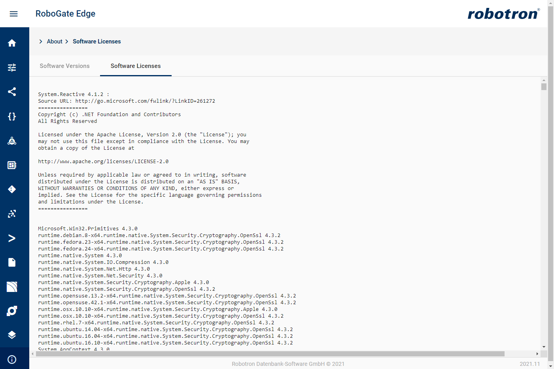
Task: Open the share nodes sidebar icon
Action: coord(12,92)
